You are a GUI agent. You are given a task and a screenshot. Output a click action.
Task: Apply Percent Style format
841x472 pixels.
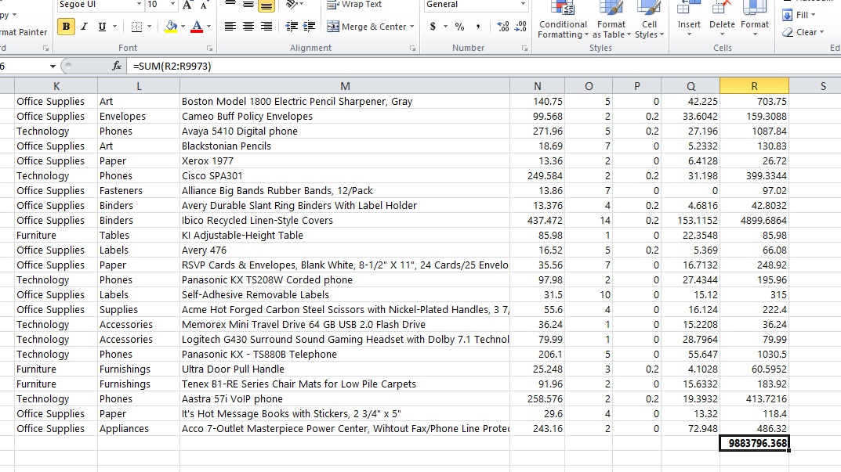click(x=459, y=27)
